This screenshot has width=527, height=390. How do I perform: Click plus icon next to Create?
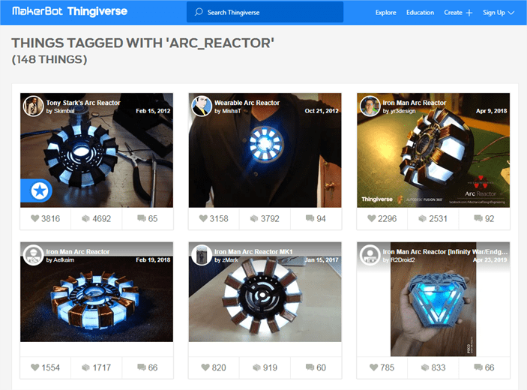pos(469,13)
